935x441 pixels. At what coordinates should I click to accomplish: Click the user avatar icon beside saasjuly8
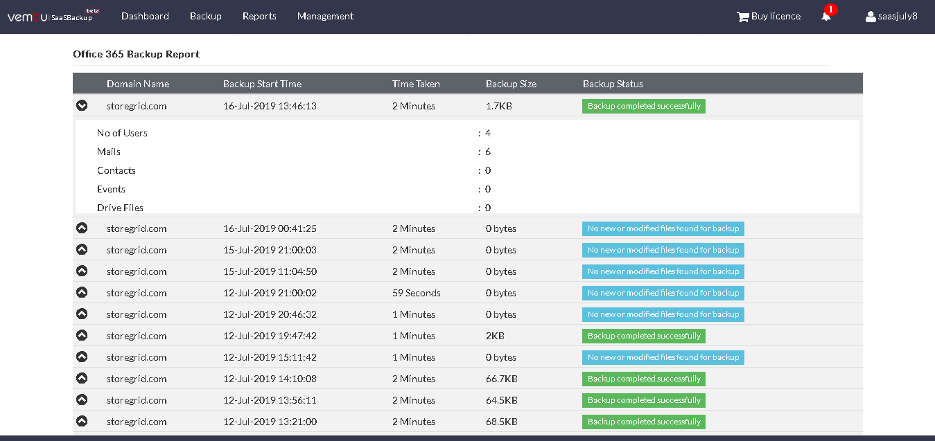(871, 17)
